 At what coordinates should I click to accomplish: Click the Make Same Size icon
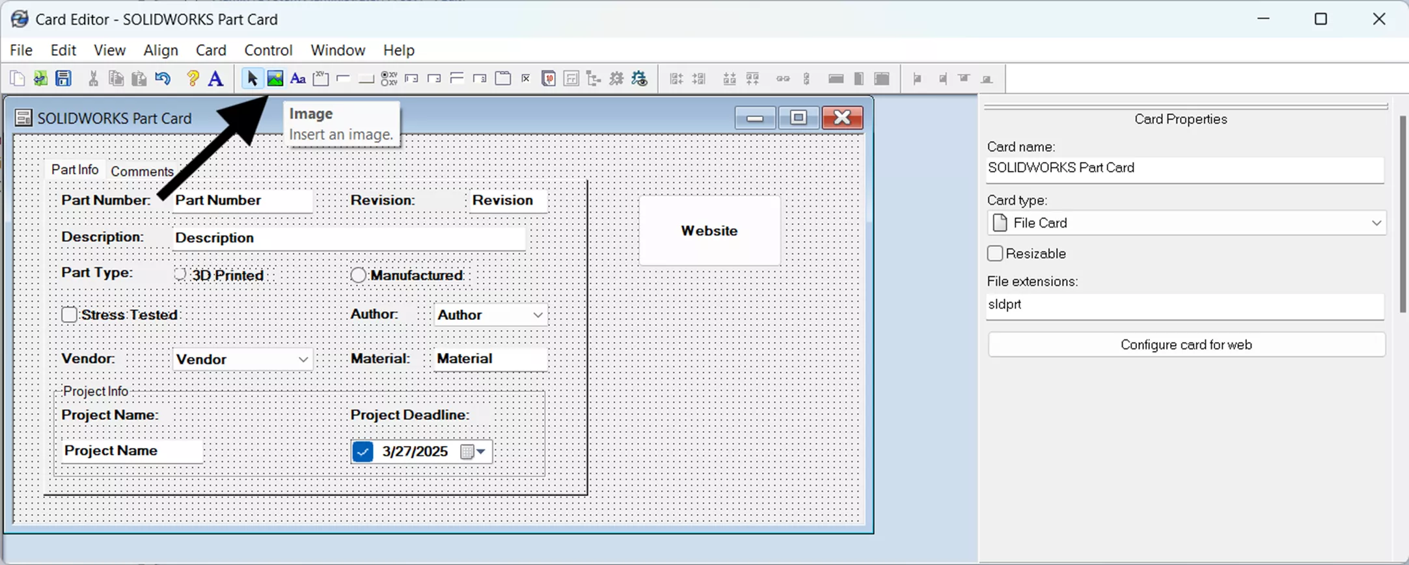tap(882, 79)
